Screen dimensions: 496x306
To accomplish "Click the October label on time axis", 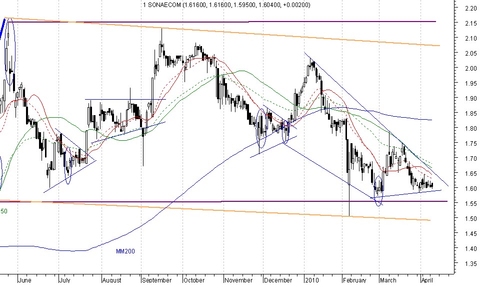I will (x=194, y=280).
